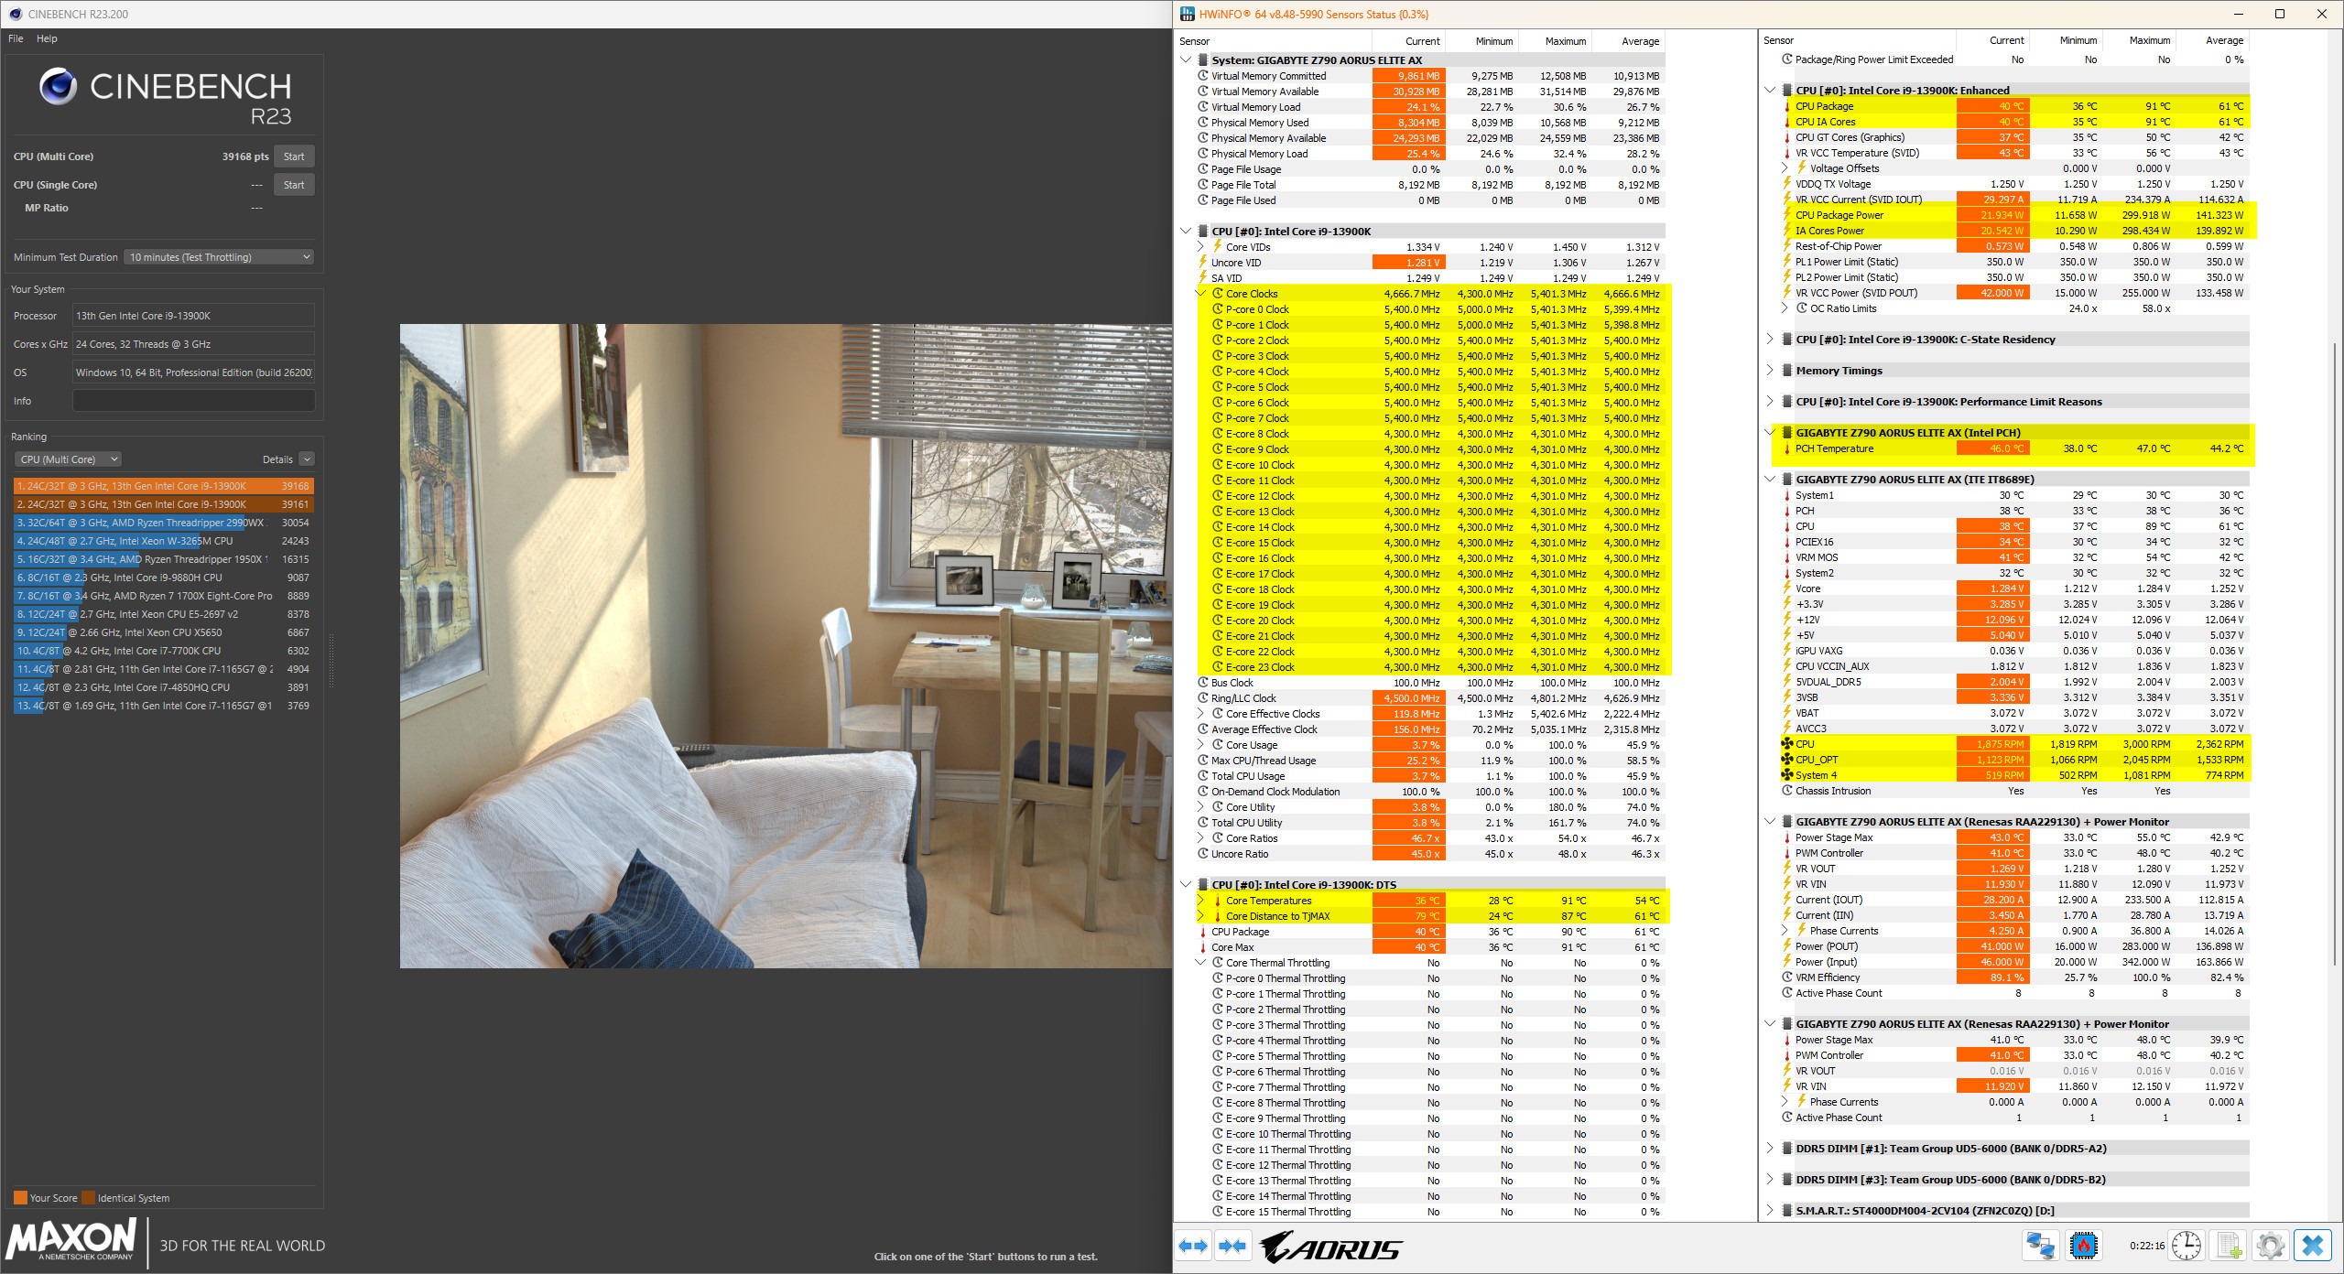Start the CPU (Single Core) test
Screen dimensions: 2344x1274
tap(294, 185)
